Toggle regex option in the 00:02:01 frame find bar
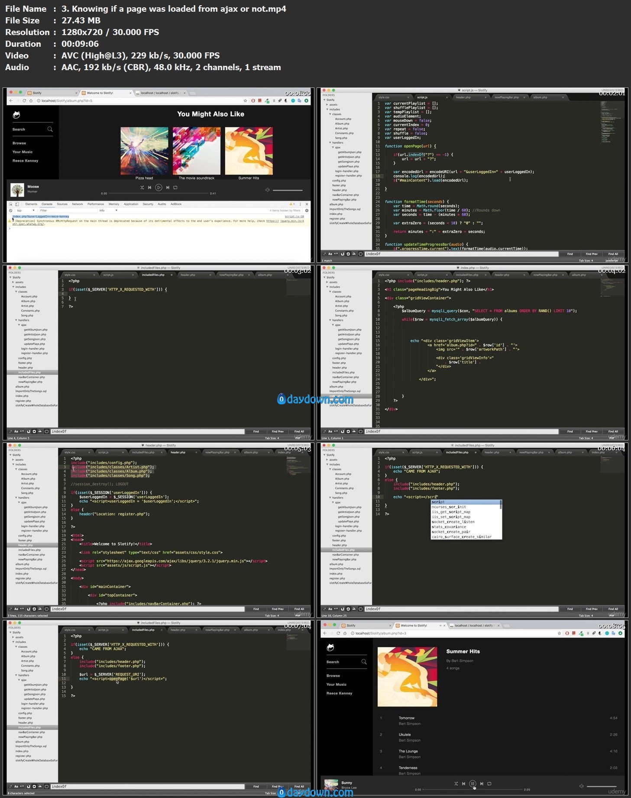 [x=324, y=254]
